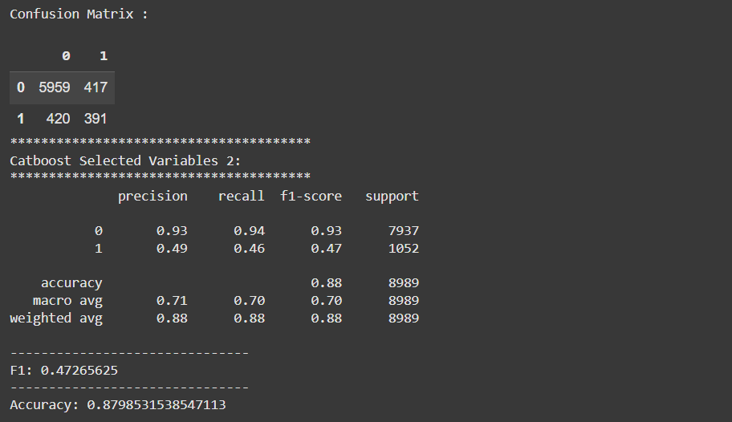This screenshot has height=422, width=732.
Task: Click the class 0 precision value 0.93
Action: [x=172, y=231]
